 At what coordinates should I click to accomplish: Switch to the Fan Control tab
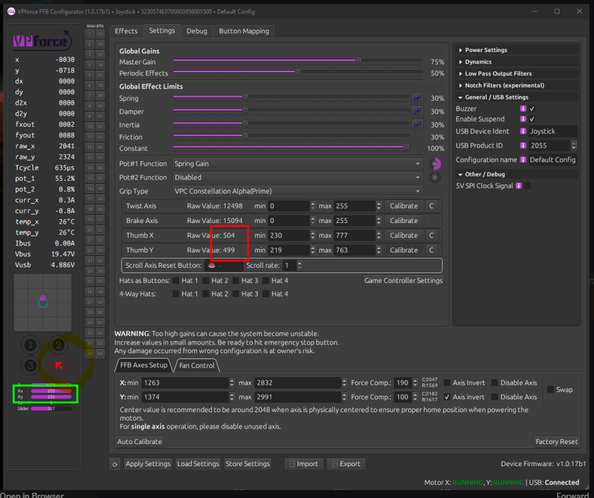197,365
